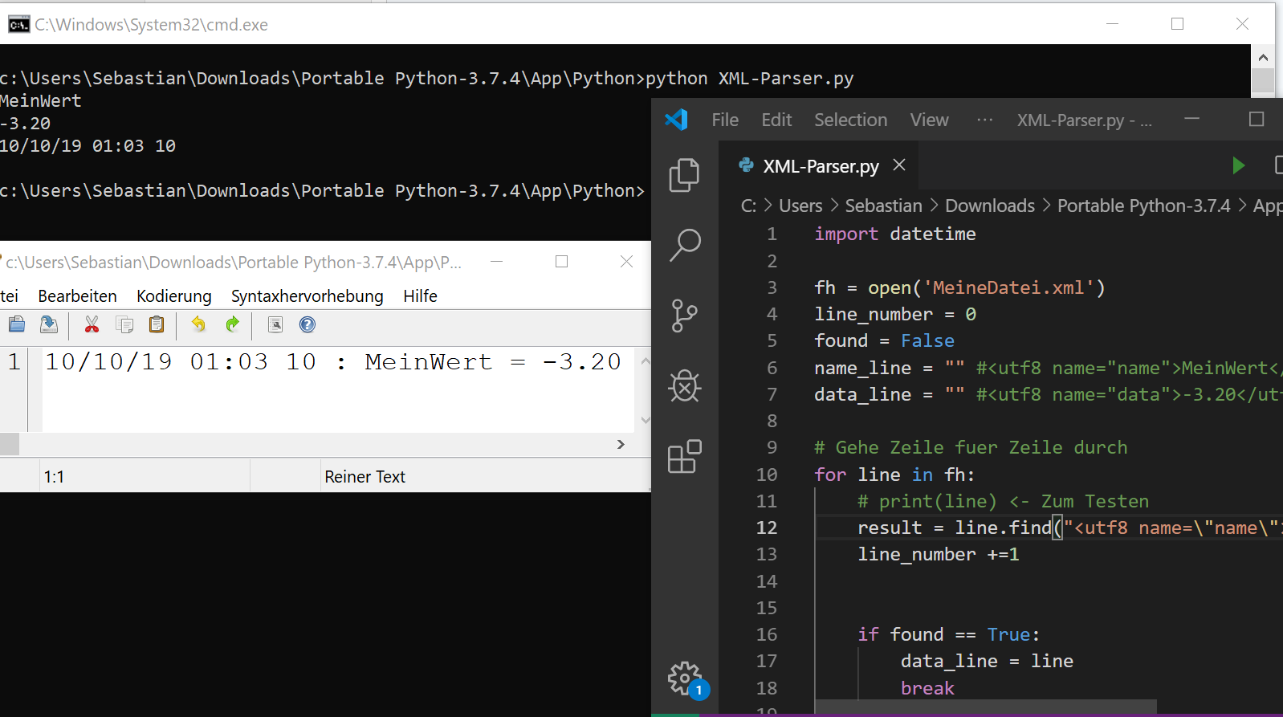Click the undo arrow icon
1283x717 pixels.
[x=198, y=324]
